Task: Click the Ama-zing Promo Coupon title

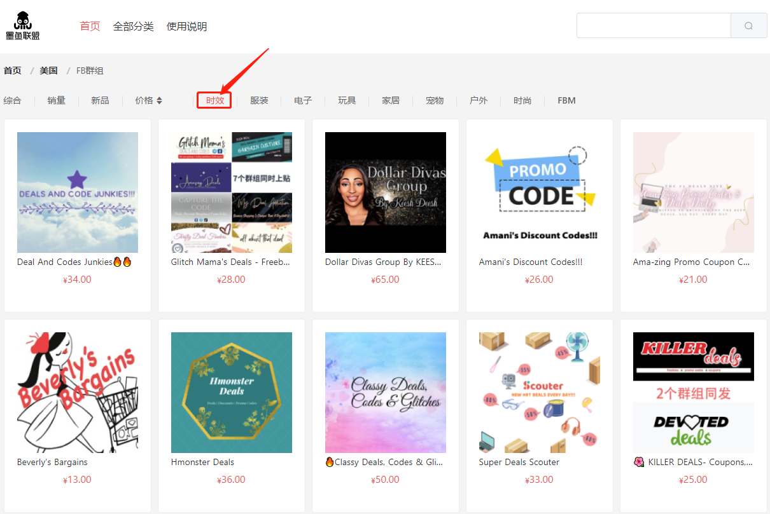Action: click(x=692, y=262)
